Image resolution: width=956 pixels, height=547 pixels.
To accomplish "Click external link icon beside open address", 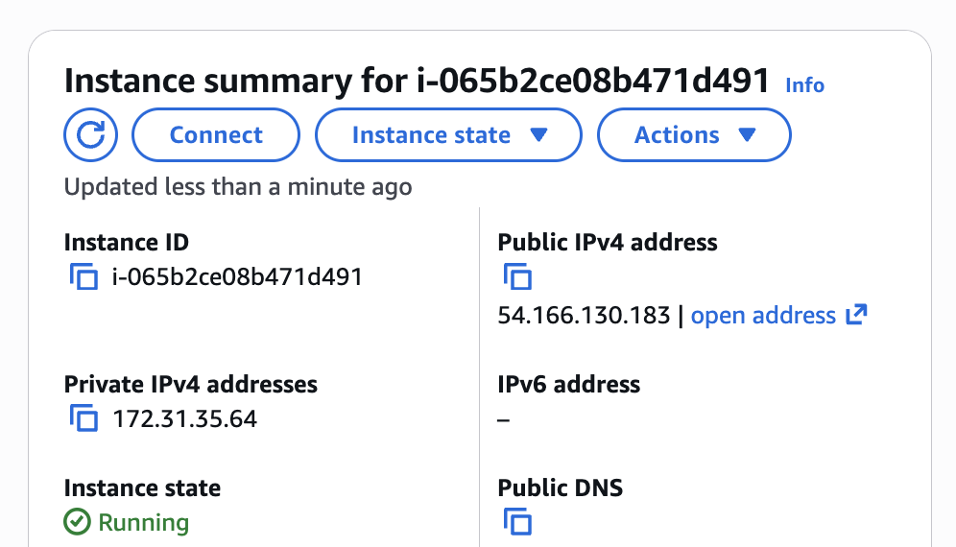I will click(x=856, y=315).
